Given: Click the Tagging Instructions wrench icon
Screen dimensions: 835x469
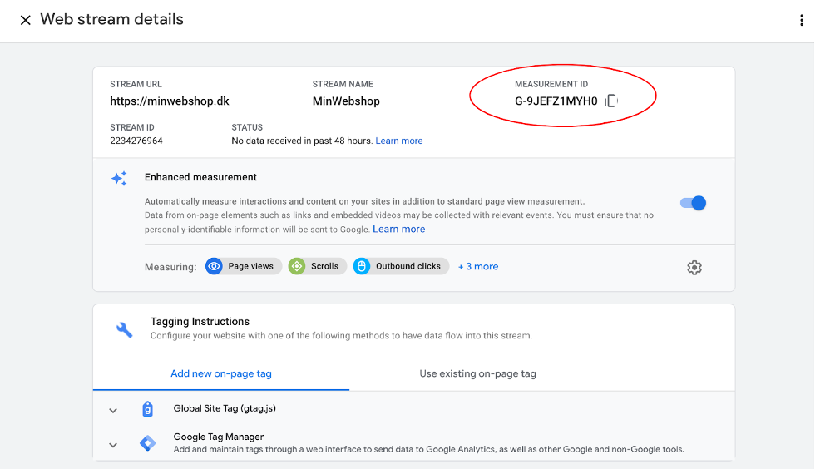Looking at the screenshot, I should [x=124, y=329].
